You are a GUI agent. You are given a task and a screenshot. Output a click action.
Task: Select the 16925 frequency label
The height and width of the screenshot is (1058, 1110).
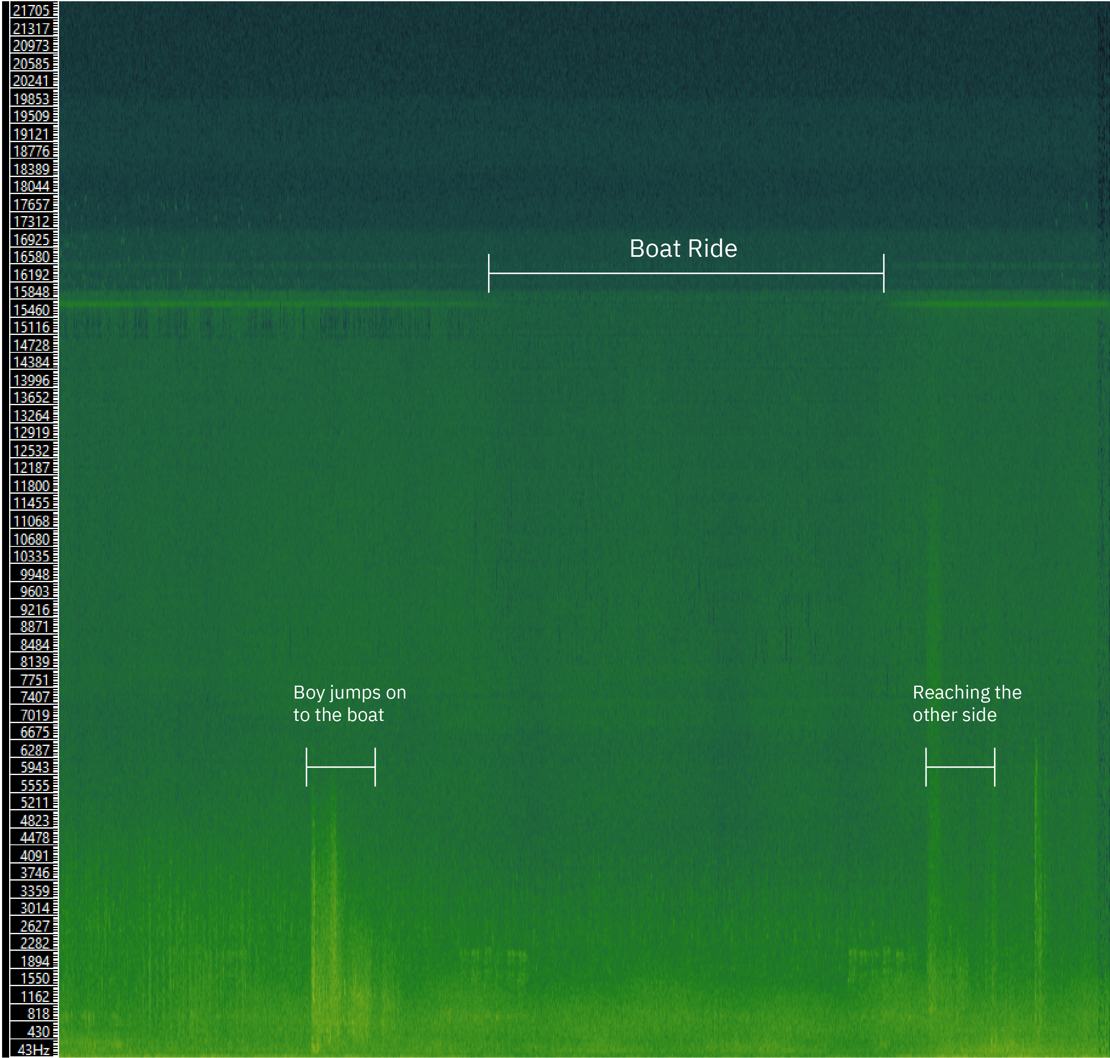point(32,239)
